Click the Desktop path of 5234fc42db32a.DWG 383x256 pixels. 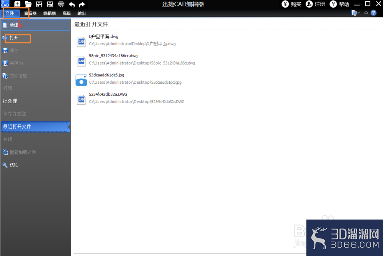tap(137, 102)
